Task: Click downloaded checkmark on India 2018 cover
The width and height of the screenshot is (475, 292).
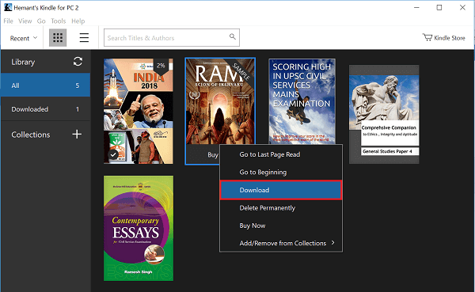Action: pos(113,155)
